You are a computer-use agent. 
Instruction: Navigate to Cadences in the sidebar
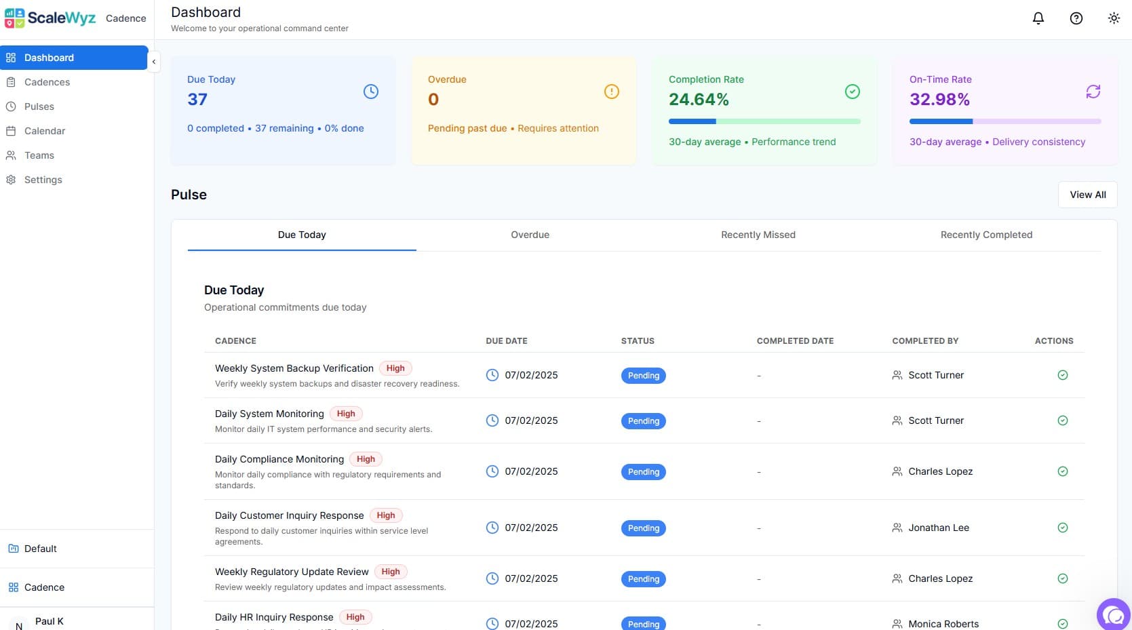[x=47, y=82]
